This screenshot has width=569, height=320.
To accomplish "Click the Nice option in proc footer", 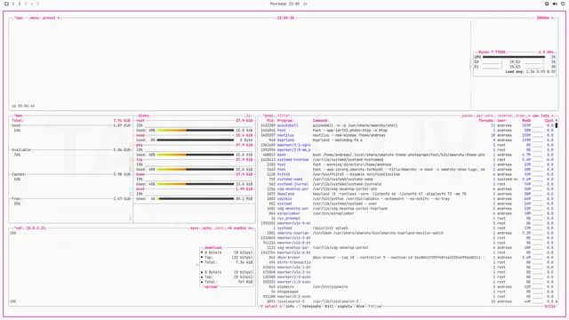I will coord(360,306).
